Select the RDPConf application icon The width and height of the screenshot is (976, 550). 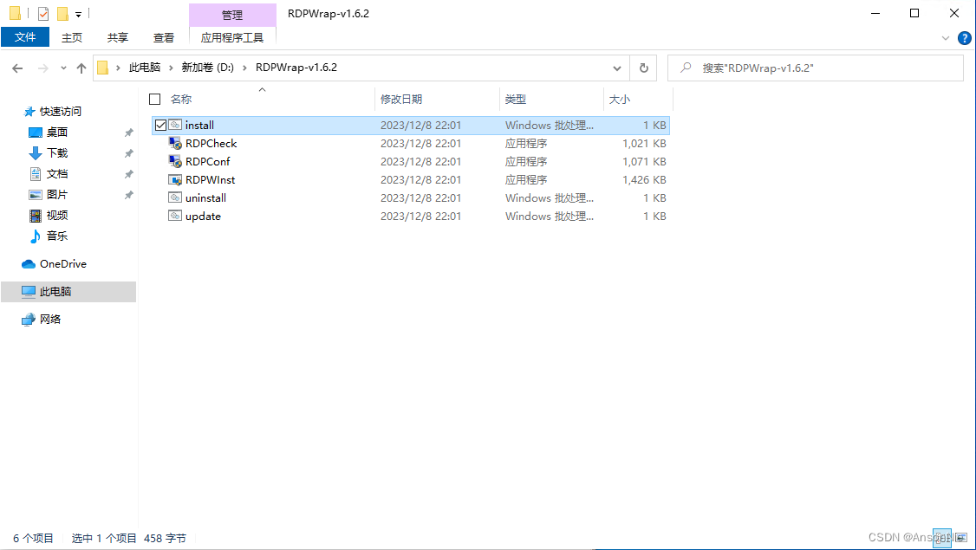176,161
